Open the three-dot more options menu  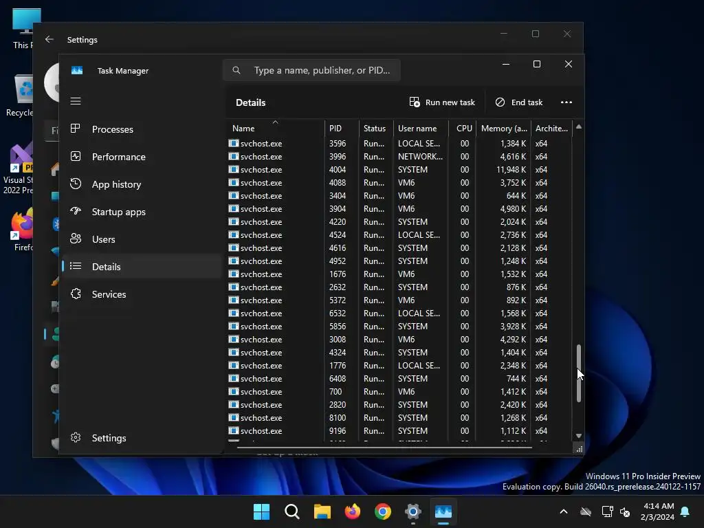point(566,102)
